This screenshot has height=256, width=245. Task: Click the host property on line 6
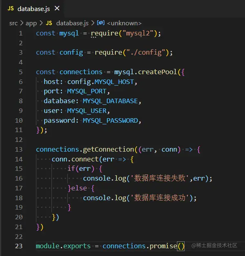(x=52, y=82)
